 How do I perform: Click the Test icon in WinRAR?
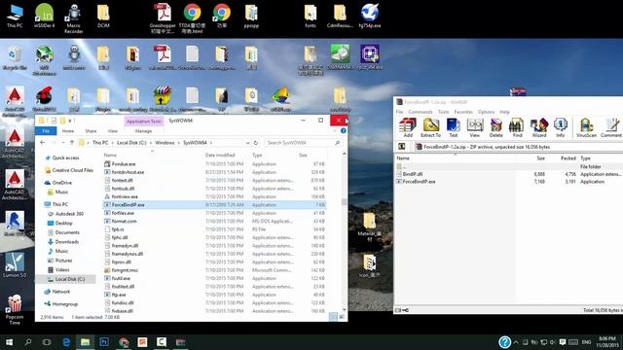point(454,127)
